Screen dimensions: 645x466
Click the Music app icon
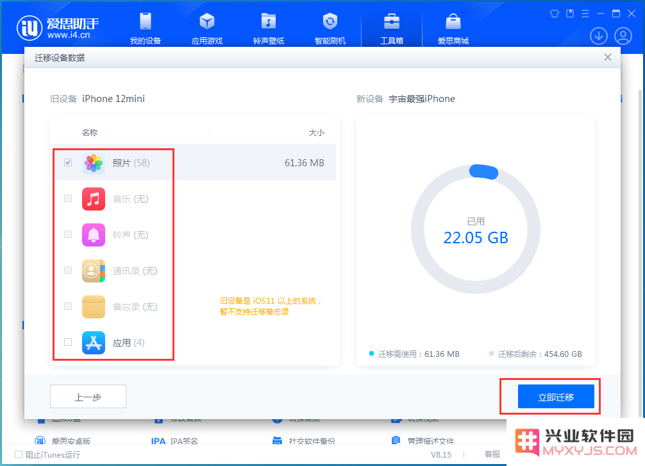click(x=94, y=199)
